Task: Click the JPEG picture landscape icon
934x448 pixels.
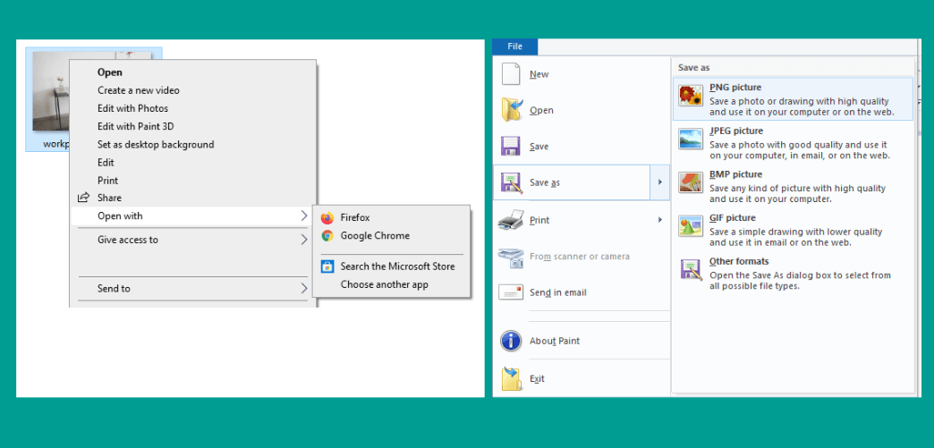Action: pos(691,139)
